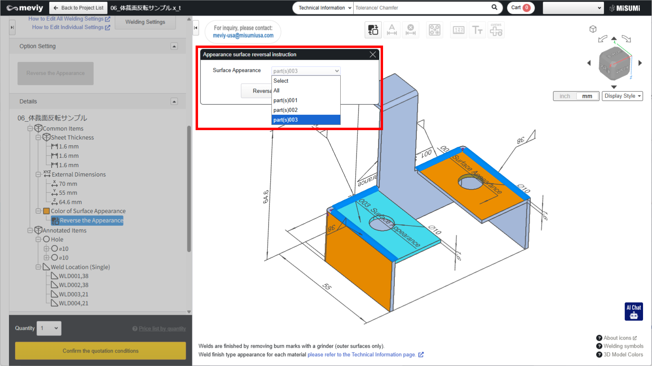Open the Quantity dropdown

49,328
